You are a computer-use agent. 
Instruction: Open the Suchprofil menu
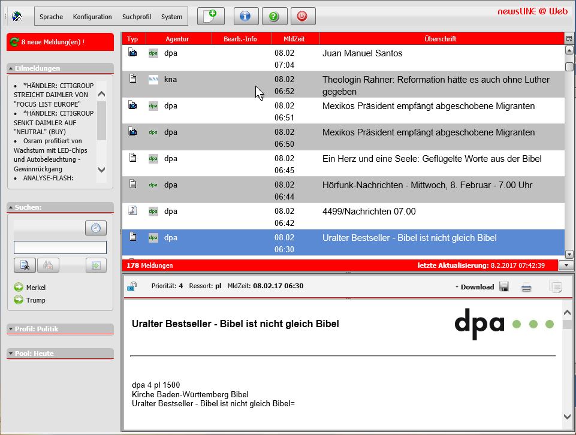tap(137, 17)
